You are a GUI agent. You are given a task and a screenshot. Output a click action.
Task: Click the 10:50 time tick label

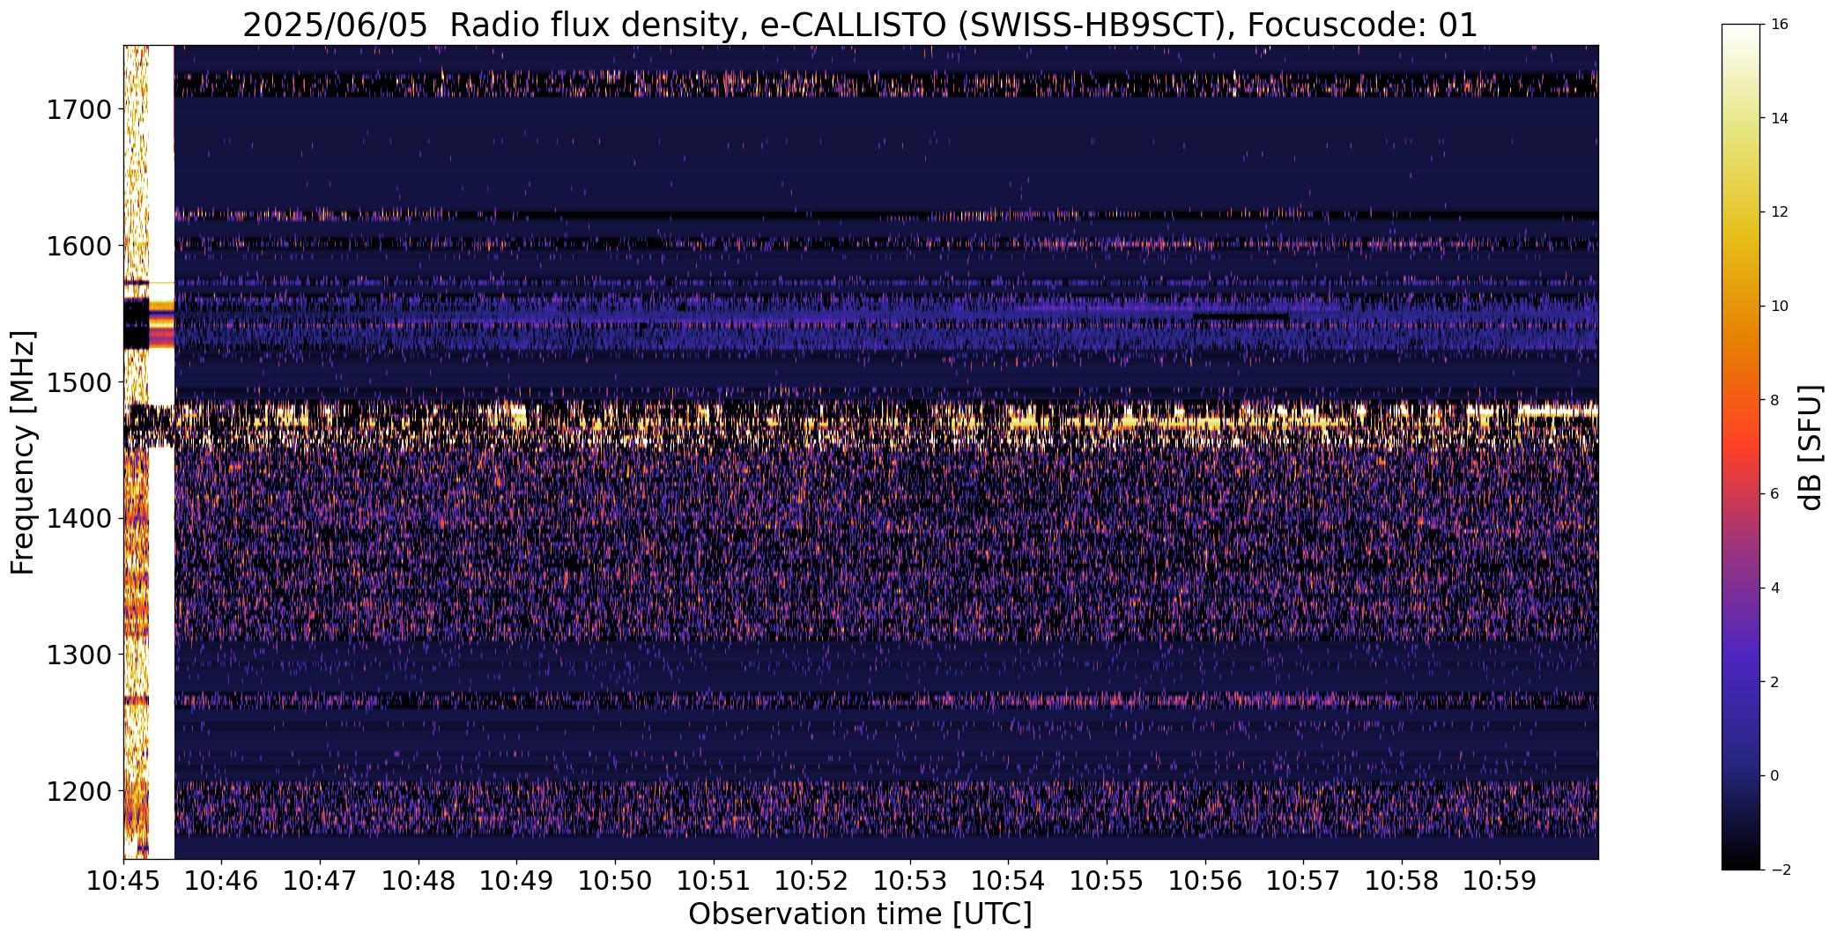[x=615, y=881]
